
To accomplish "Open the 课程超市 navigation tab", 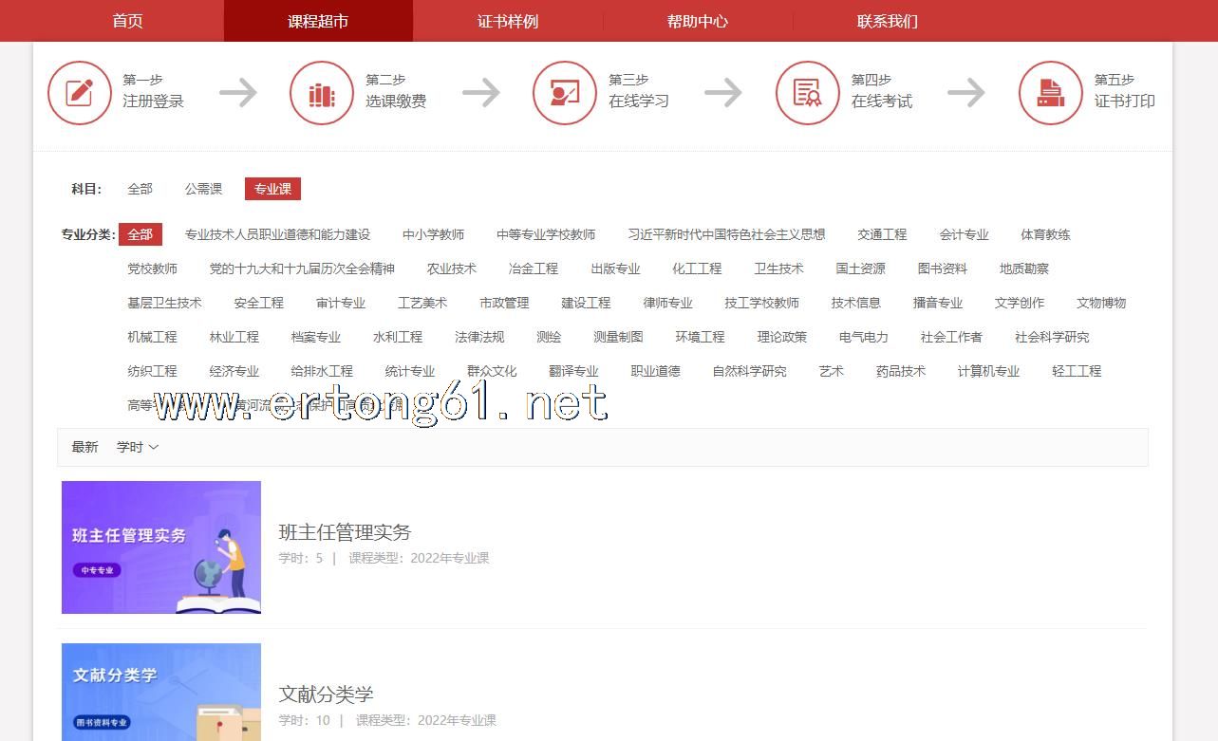I will (318, 21).
